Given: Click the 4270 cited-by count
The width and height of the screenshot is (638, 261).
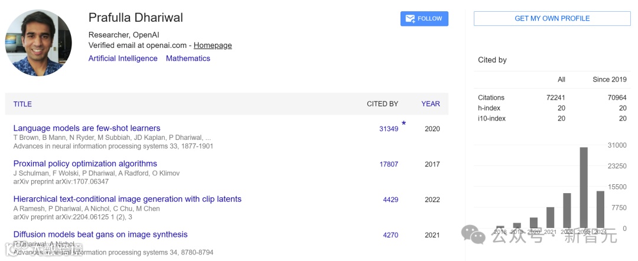Looking at the screenshot, I should pos(390,235).
